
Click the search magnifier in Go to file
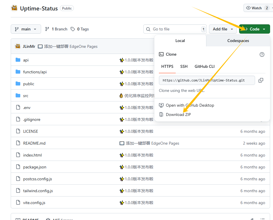pyautogui.click(x=148, y=29)
